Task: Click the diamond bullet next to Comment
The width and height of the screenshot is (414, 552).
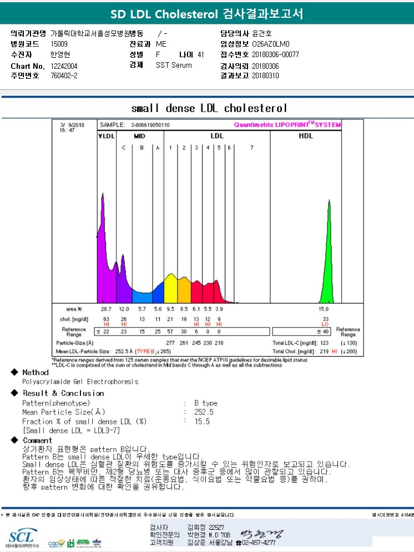Action: point(14,440)
